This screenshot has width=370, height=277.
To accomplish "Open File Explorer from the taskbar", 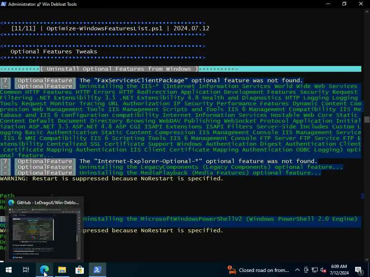I will [x=62, y=270].
